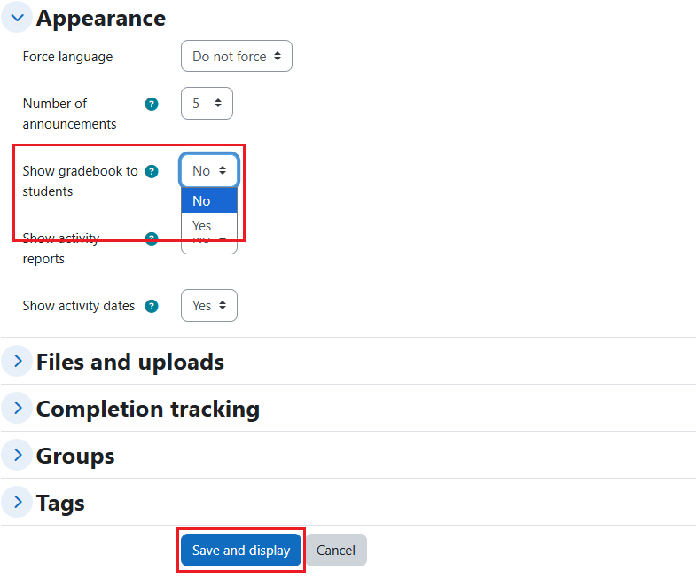Screen dimensions: 696x578
Task: Click the Files and uploads heading
Action: [x=130, y=362]
